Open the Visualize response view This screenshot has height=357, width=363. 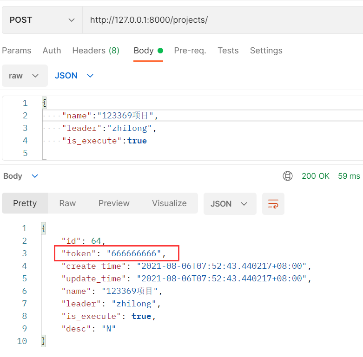[x=169, y=203]
